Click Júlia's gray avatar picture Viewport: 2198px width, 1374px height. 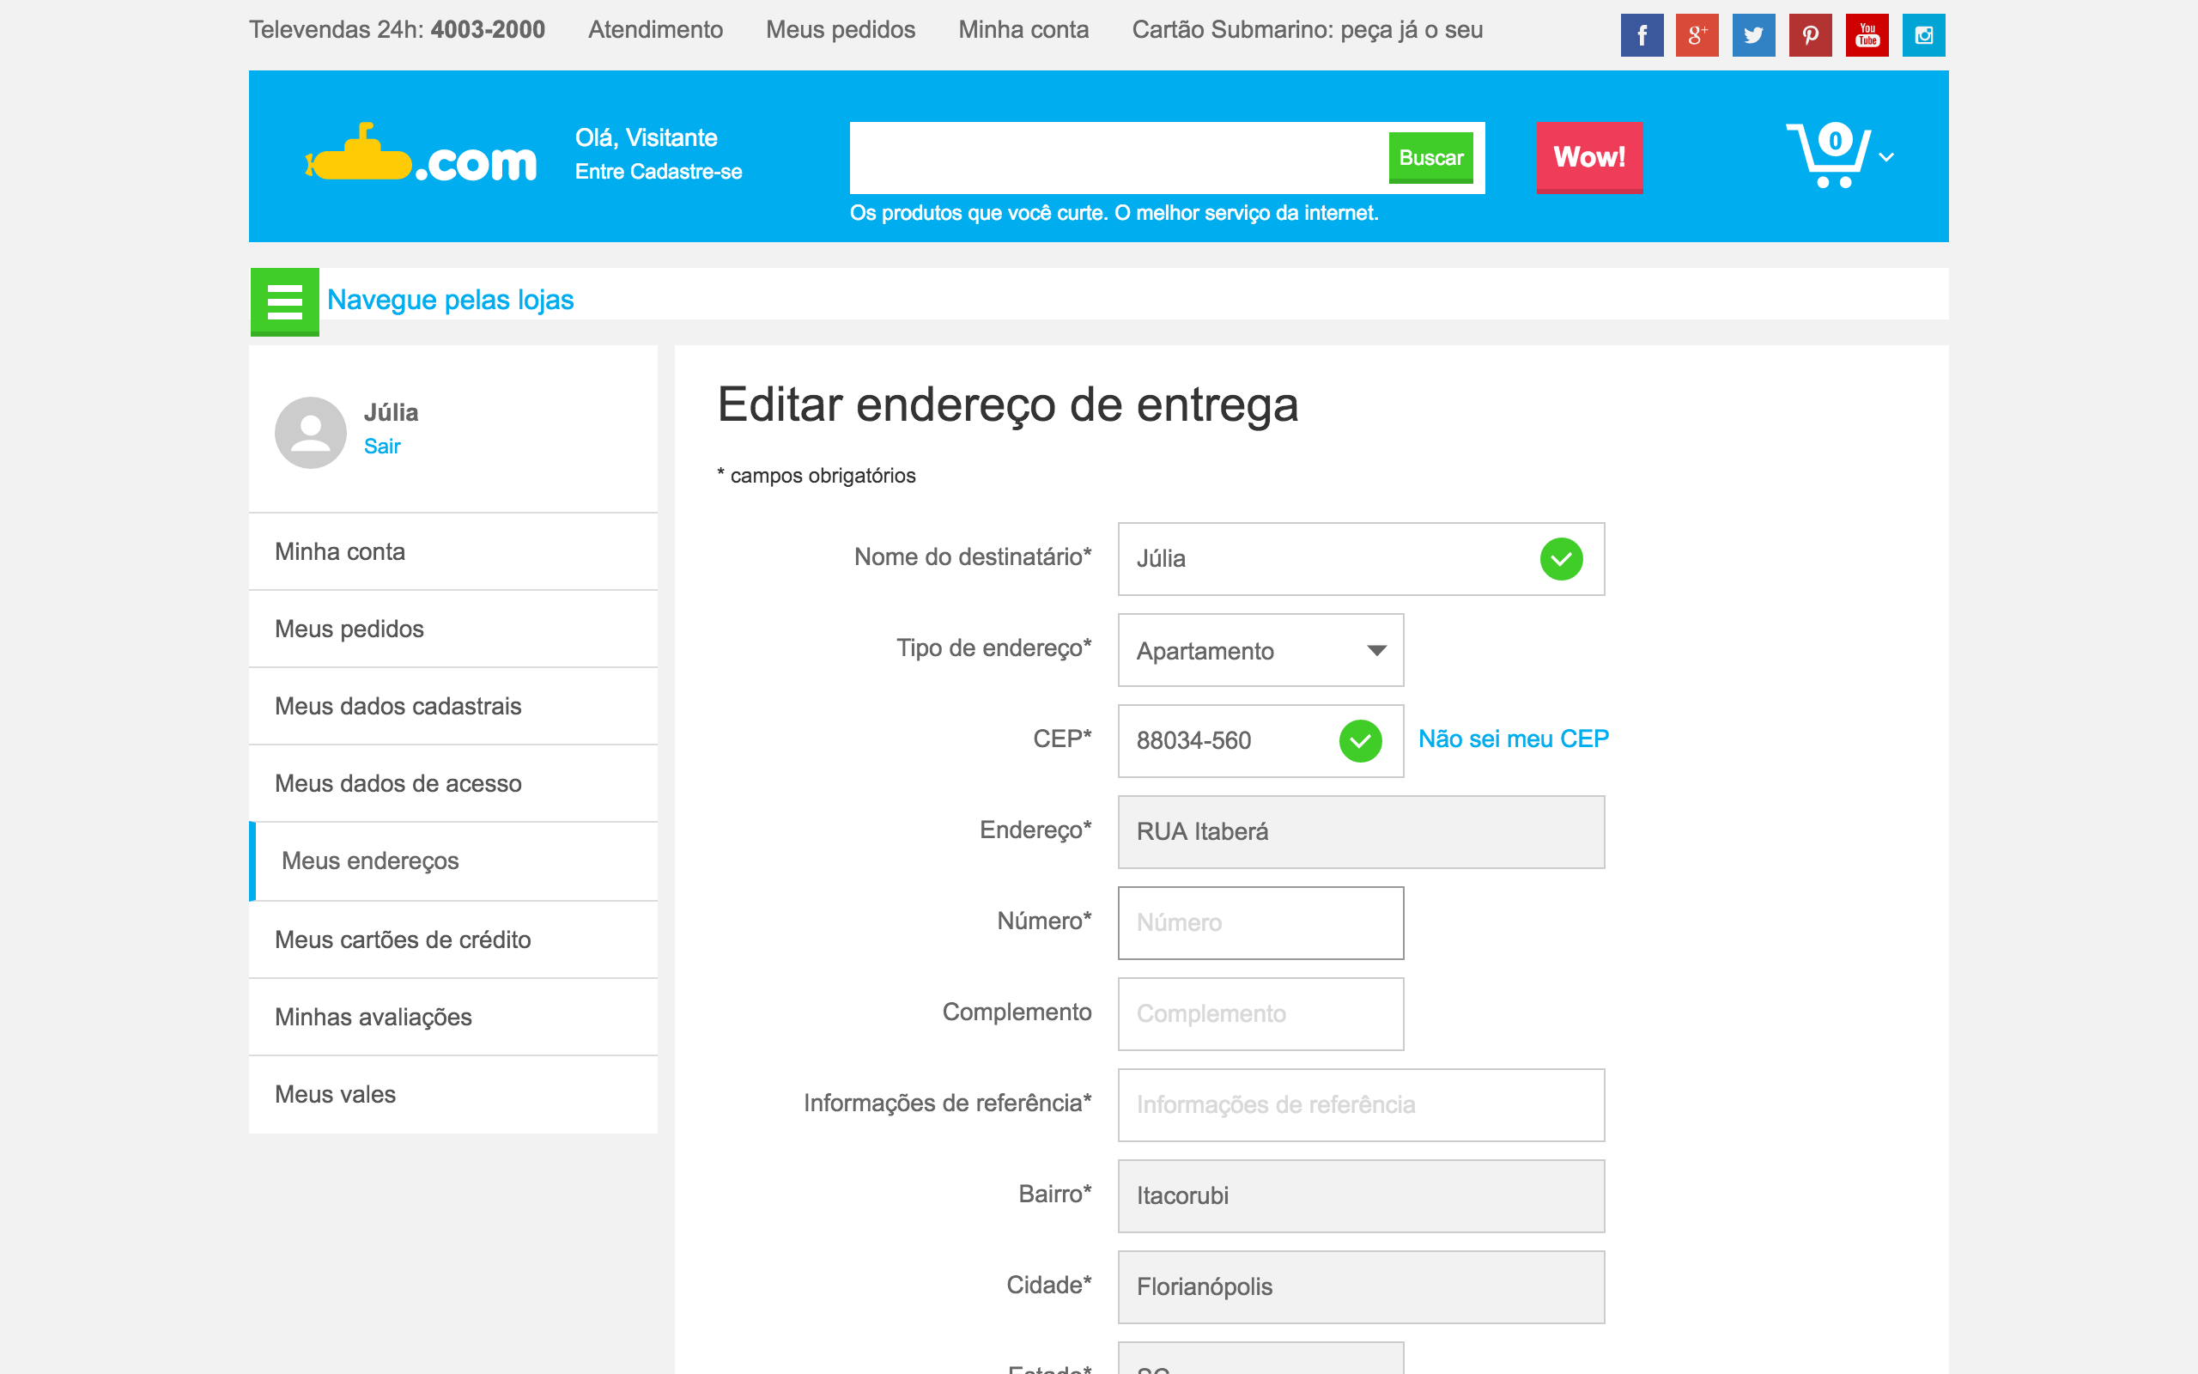[x=311, y=432]
